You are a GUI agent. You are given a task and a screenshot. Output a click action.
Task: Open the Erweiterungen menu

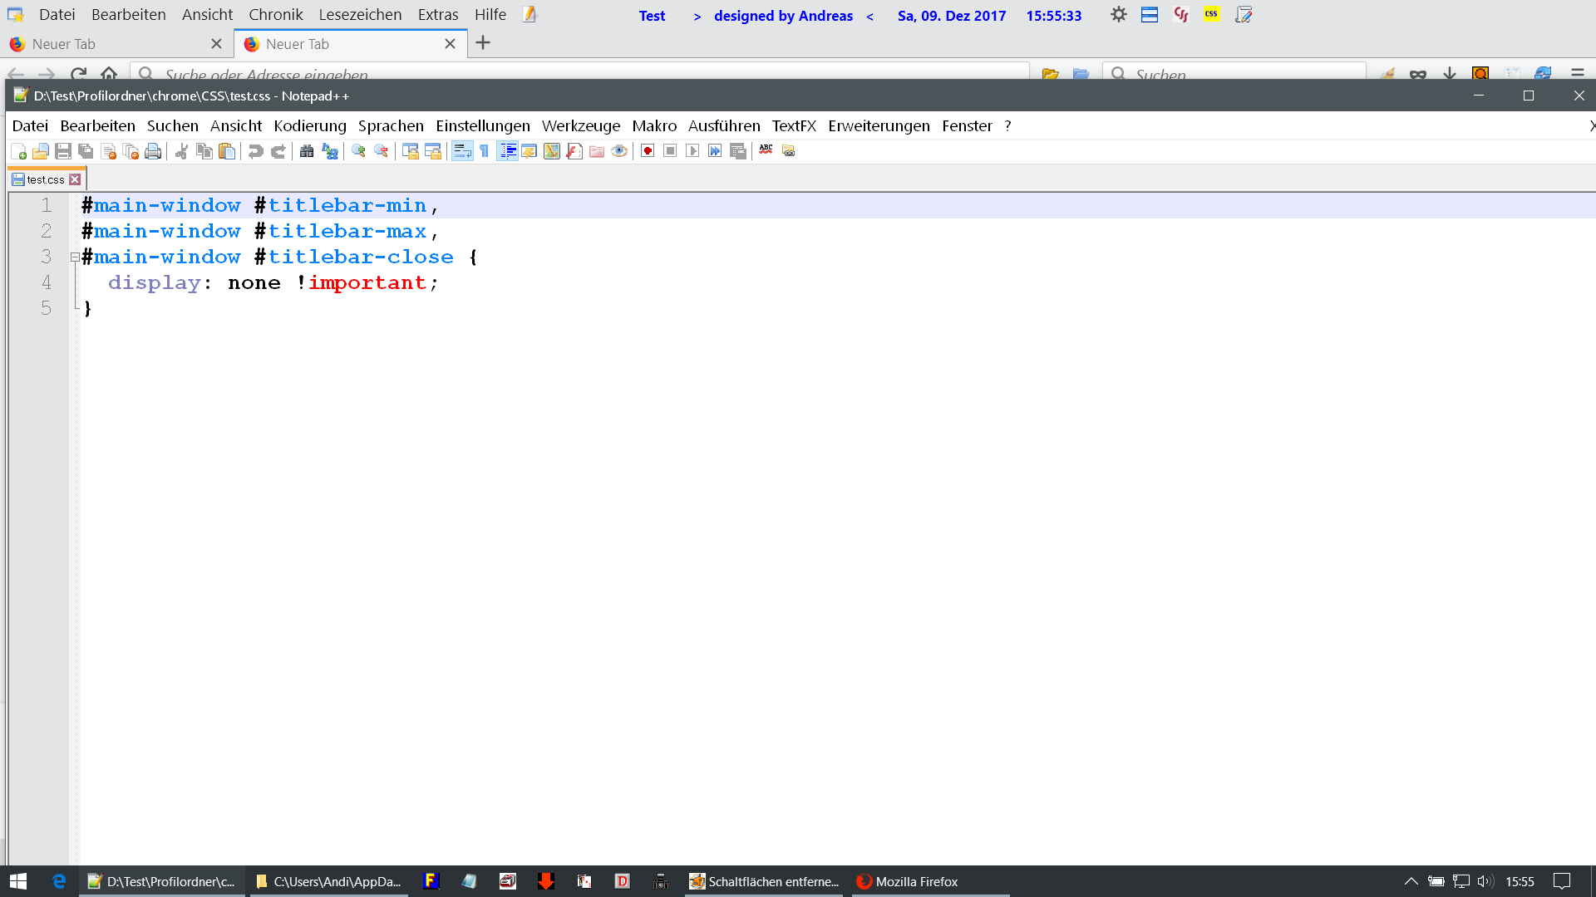(879, 125)
